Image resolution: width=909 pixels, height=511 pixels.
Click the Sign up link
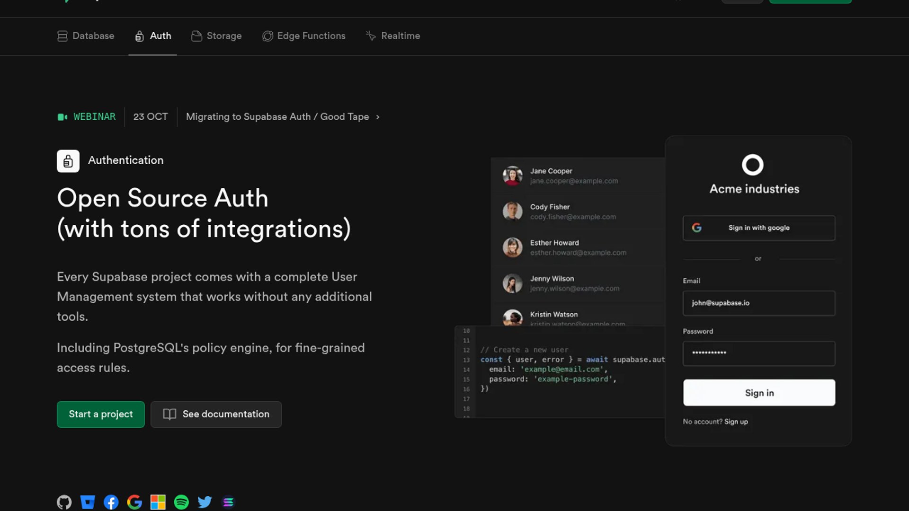[x=736, y=422]
